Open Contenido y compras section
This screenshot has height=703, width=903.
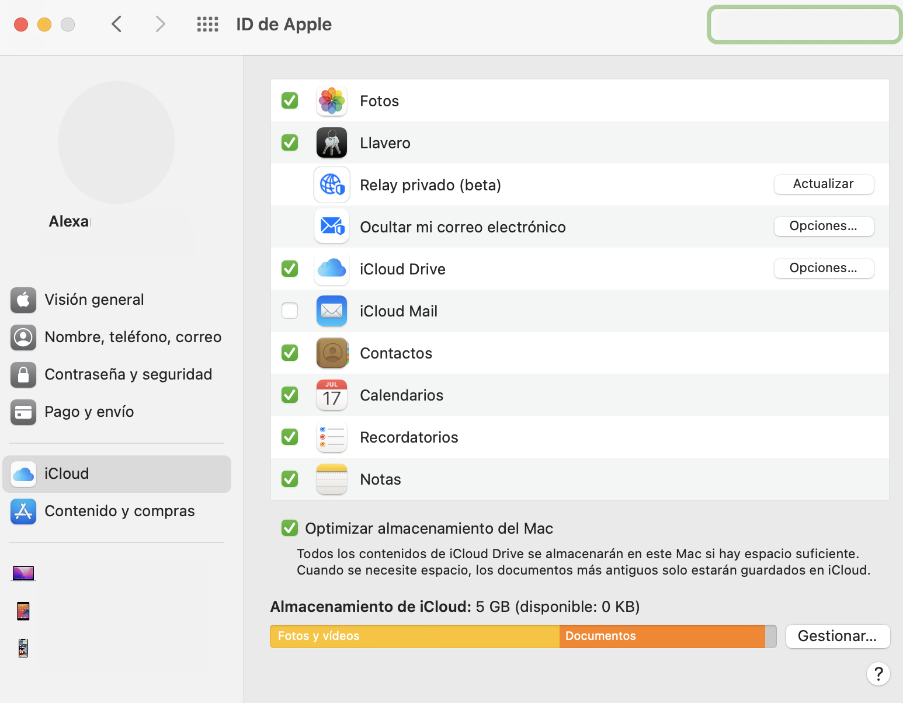117,511
